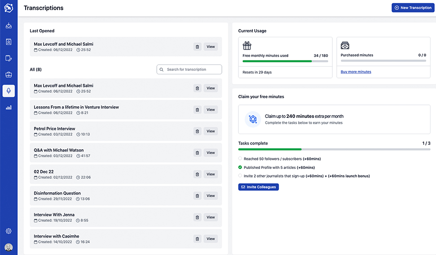Click trash icon for Interview With Jenna

[x=197, y=217]
